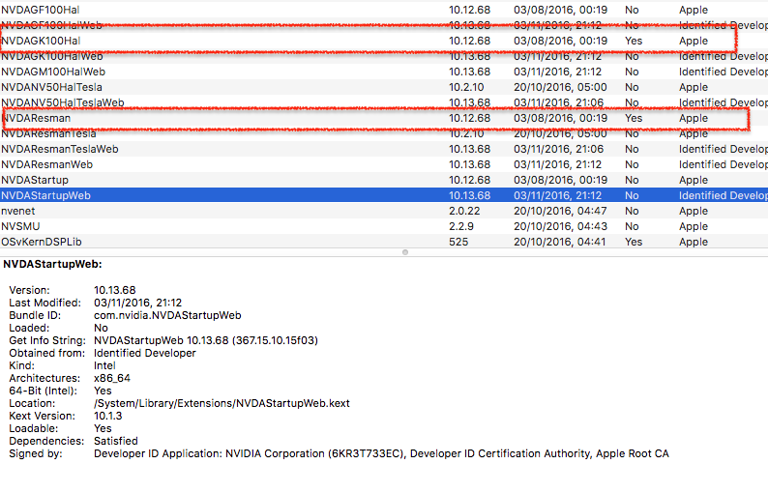
Task: Click version 2.0.22 in the nvenet row
Action: (x=464, y=211)
